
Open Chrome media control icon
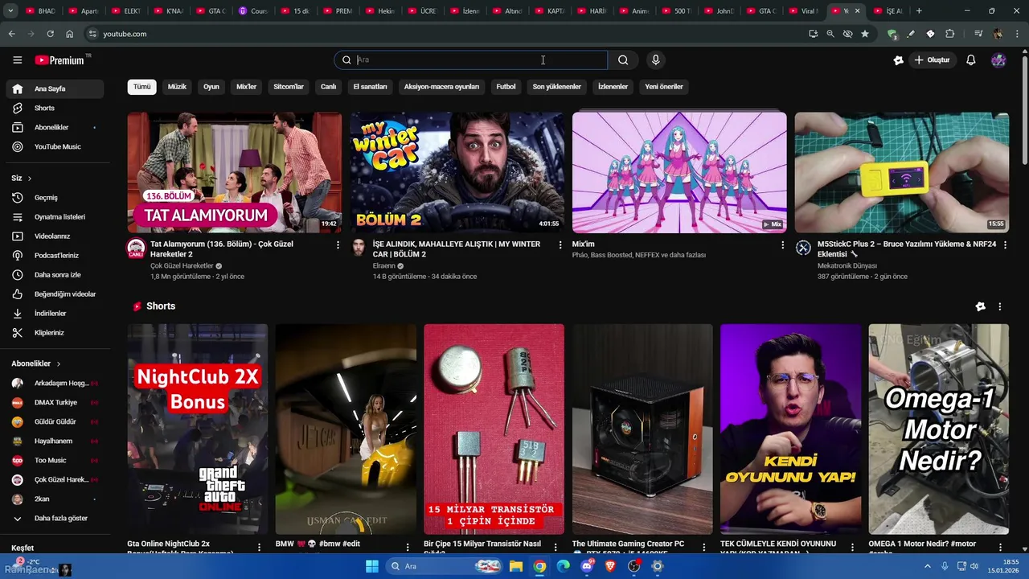pos(978,34)
